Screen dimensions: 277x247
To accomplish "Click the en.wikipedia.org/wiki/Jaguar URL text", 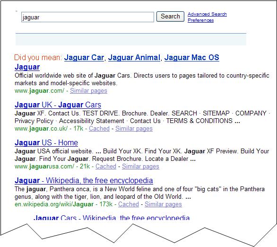I will point(54,204).
